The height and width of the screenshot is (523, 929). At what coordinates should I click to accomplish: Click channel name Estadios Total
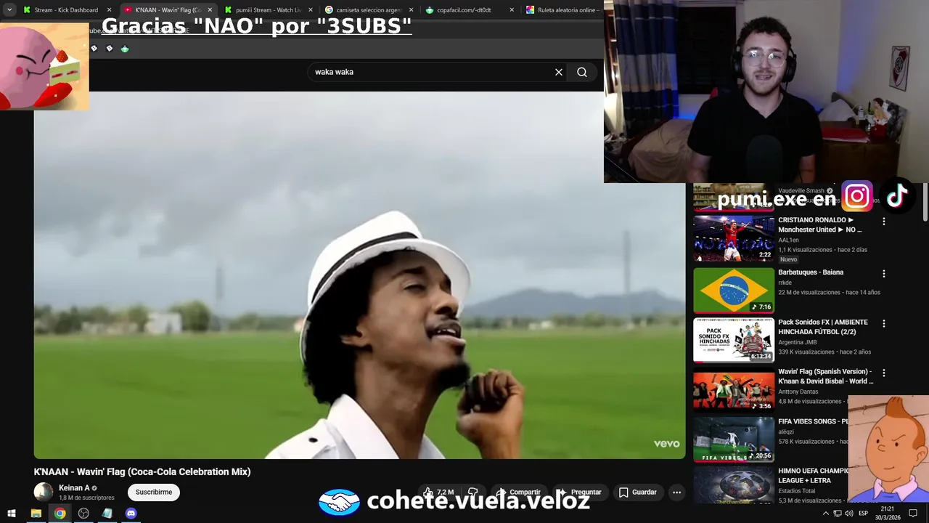(796, 491)
